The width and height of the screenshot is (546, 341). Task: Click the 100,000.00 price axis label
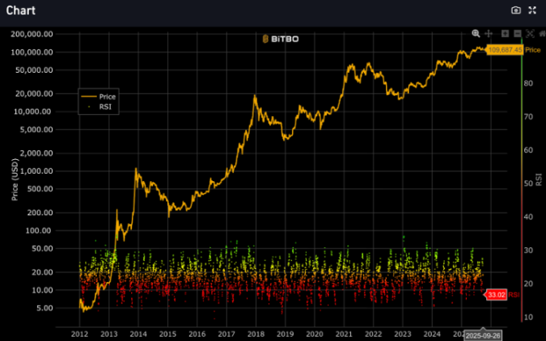pyautogui.click(x=34, y=52)
